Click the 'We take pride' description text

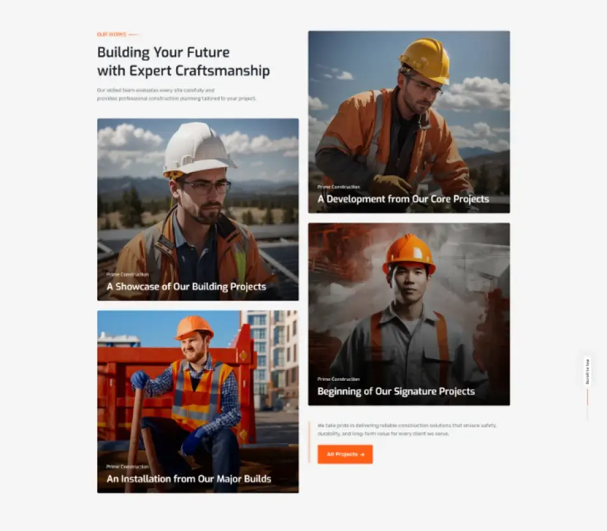[x=407, y=430]
